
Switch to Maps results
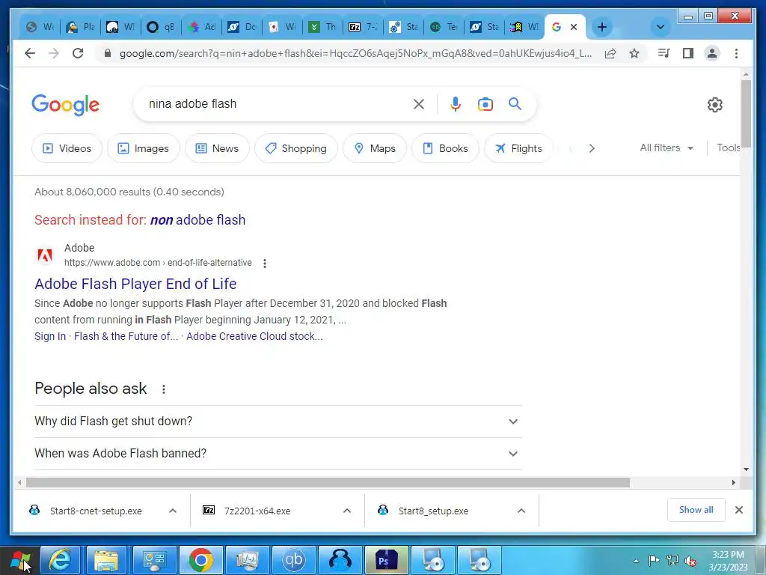point(375,148)
